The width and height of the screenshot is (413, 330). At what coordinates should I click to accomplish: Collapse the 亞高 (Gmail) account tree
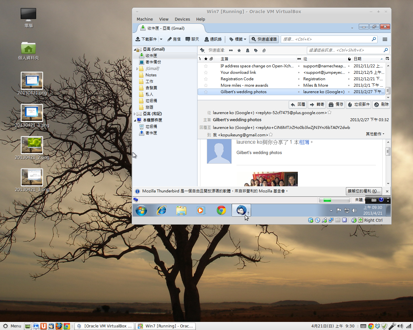pyautogui.click(x=135, y=50)
